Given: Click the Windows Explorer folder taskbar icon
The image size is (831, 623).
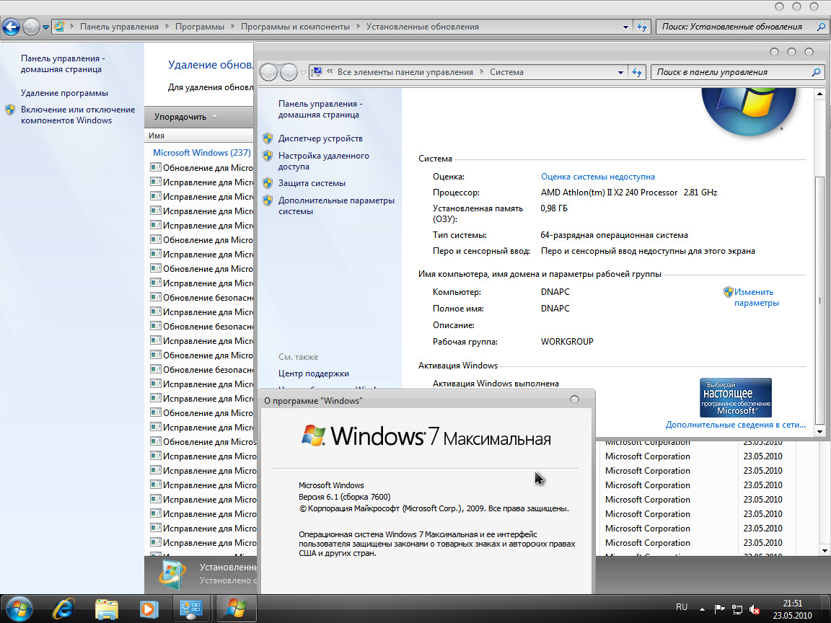Looking at the screenshot, I should [106, 608].
